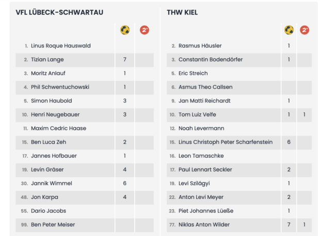320x236 pixels.
Task: Open player Tizian Lange
Action: pyautogui.click(x=47, y=60)
